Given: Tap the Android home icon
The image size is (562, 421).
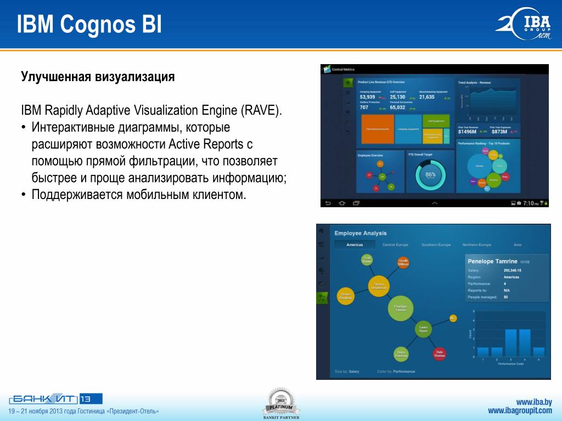Looking at the screenshot, I should point(342,203).
